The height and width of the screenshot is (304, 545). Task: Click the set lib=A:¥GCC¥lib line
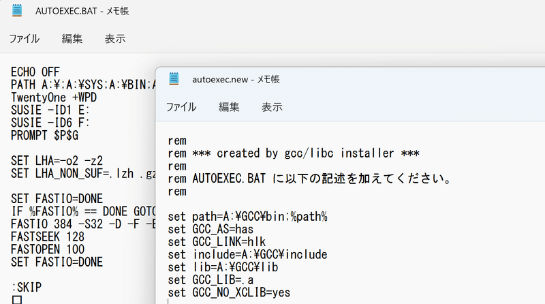point(223,267)
